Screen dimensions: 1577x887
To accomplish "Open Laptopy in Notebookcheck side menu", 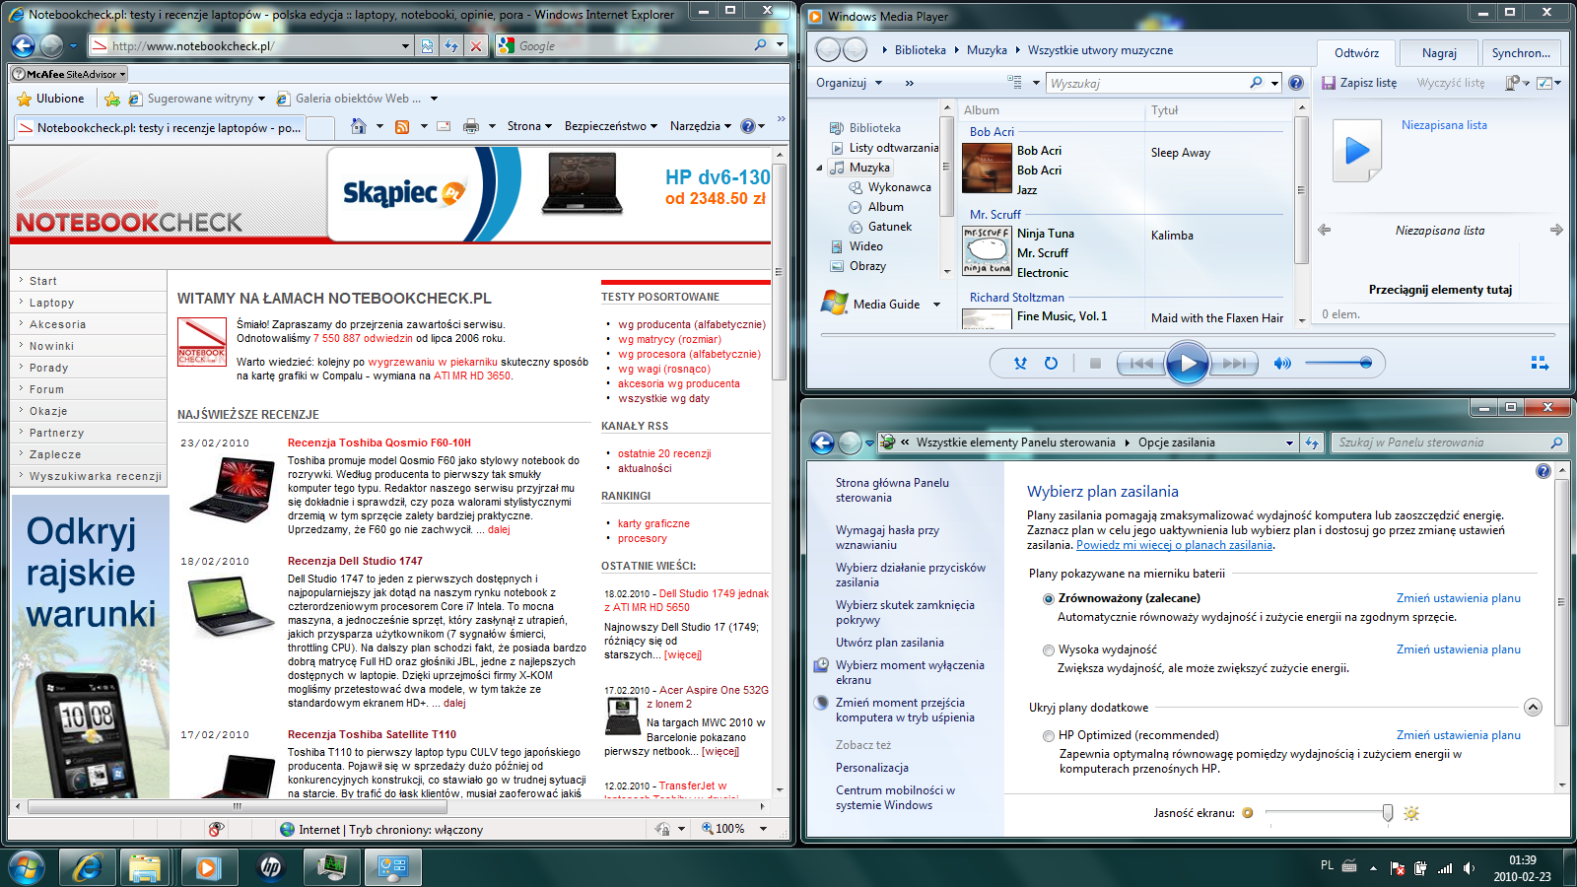I will [51, 303].
